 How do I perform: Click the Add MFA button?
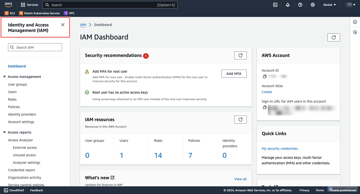(234, 74)
